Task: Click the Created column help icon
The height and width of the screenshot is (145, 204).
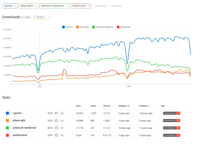Action: pos(148,106)
